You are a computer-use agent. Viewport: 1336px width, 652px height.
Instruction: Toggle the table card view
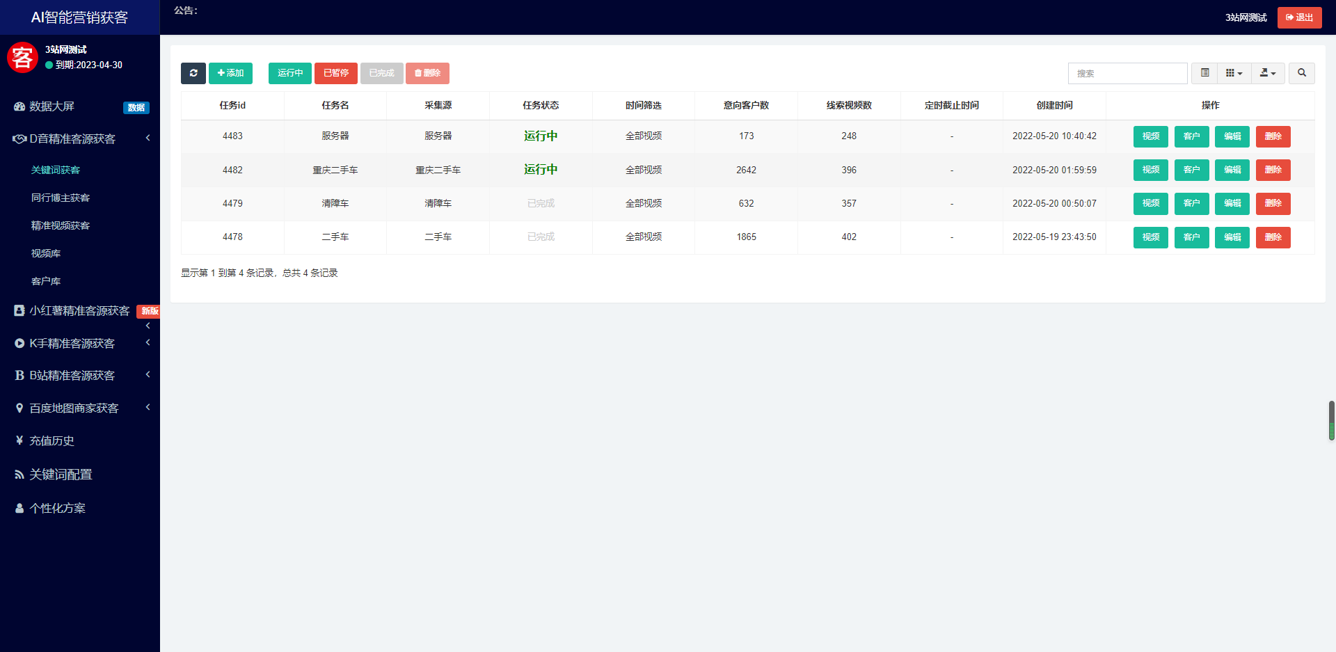tap(1204, 73)
